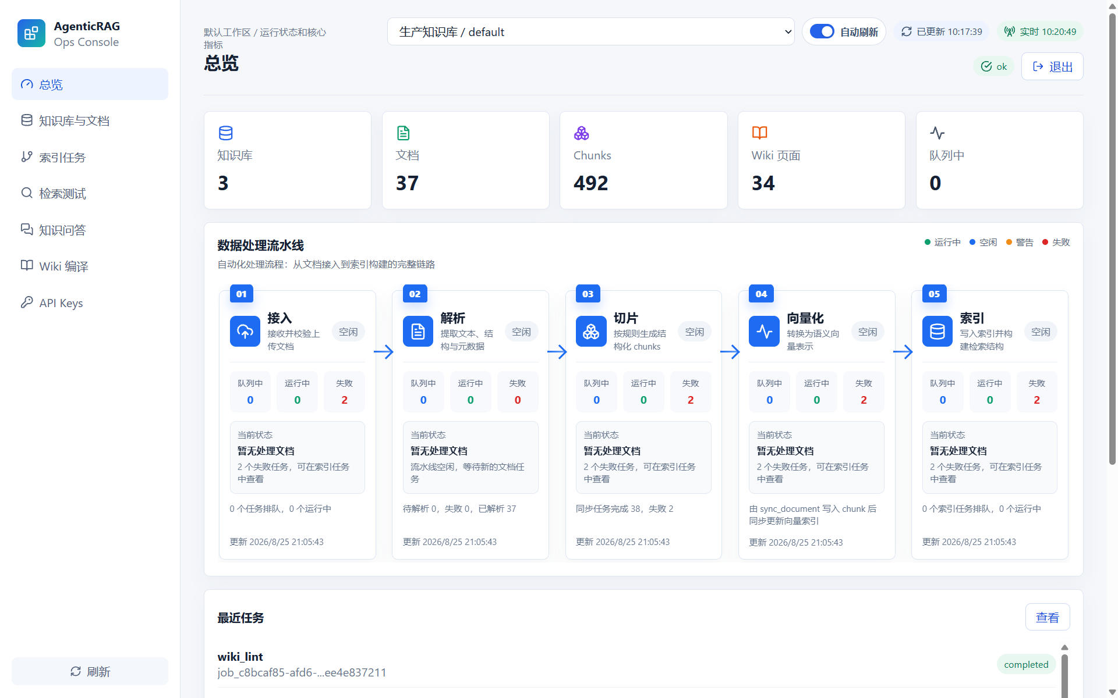This screenshot has height=698, width=1118.
Task: Click the 刷新 button at sidebar bottom
Action: click(90, 671)
